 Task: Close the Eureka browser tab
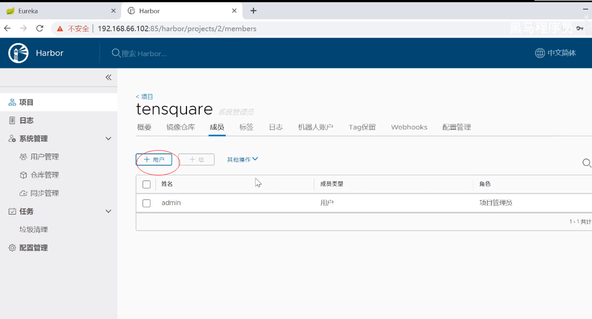(x=113, y=11)
